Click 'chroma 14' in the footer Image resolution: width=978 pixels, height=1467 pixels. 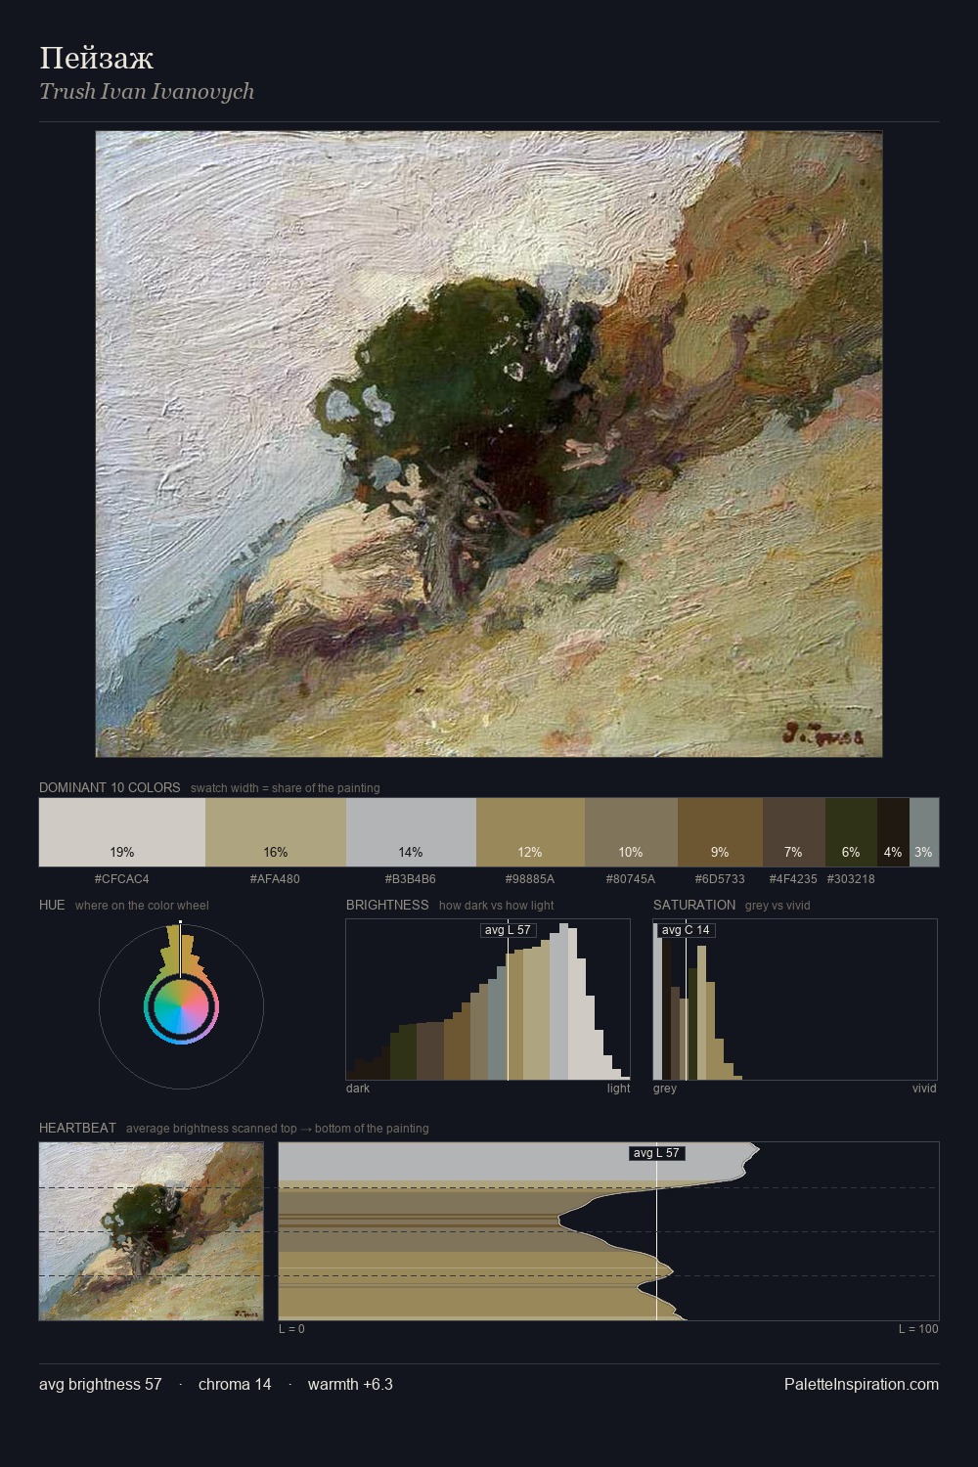(235, 1384)
